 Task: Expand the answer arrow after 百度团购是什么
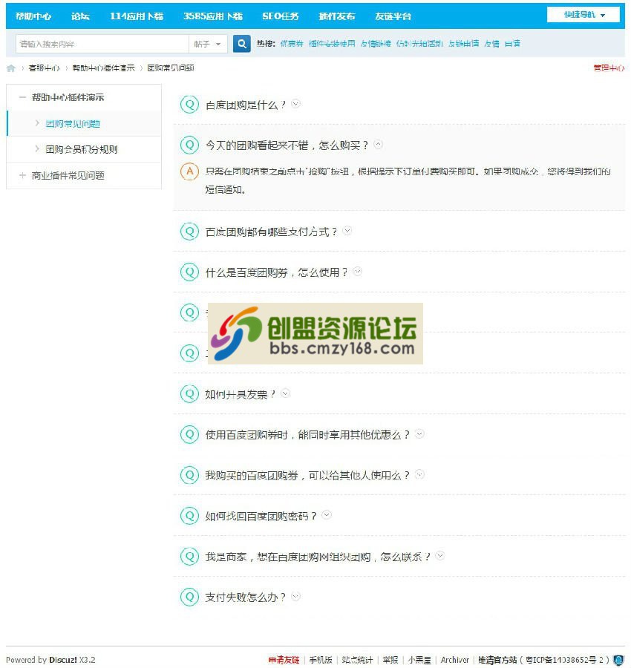click(x=295, y=103)
